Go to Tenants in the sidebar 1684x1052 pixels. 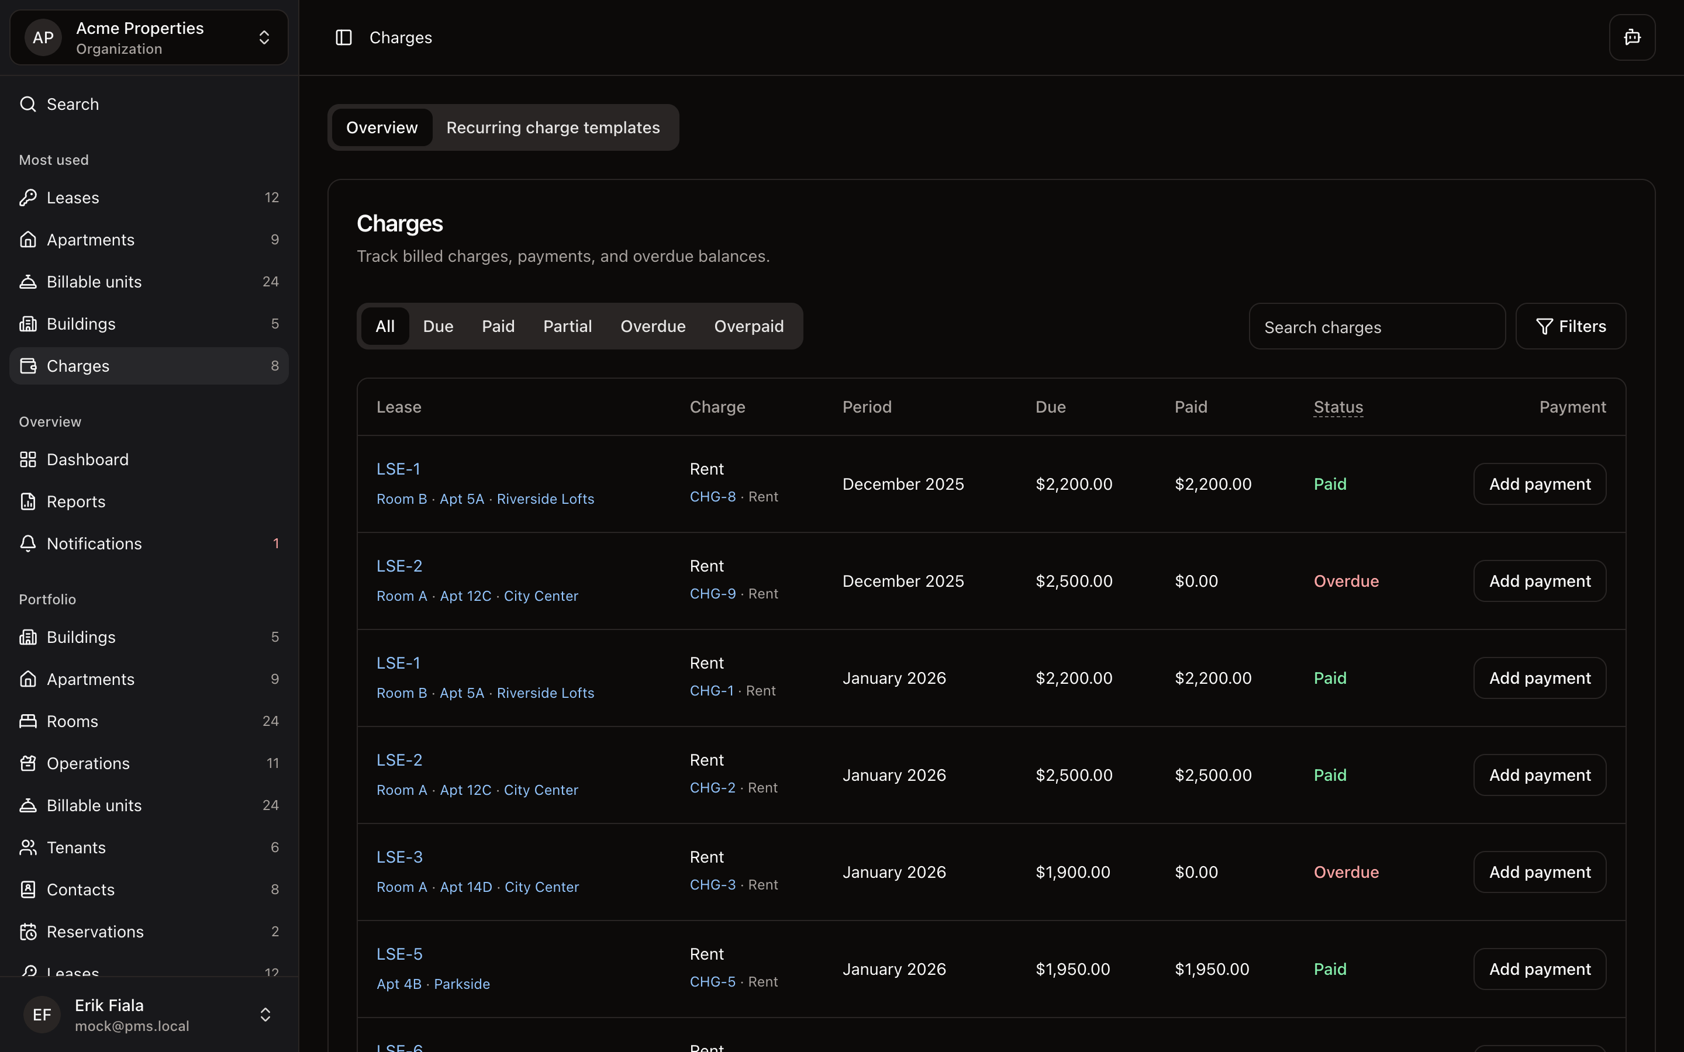pos(77,847)
